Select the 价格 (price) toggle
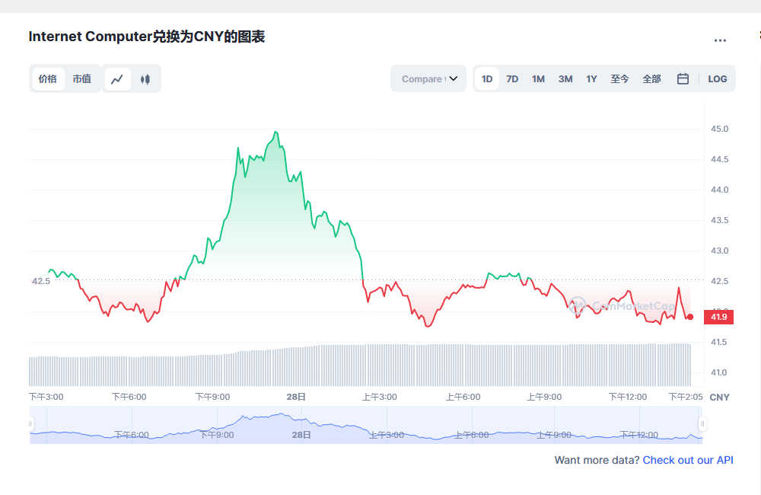This screenshot has width=761, height=495. tap(48, 78)
